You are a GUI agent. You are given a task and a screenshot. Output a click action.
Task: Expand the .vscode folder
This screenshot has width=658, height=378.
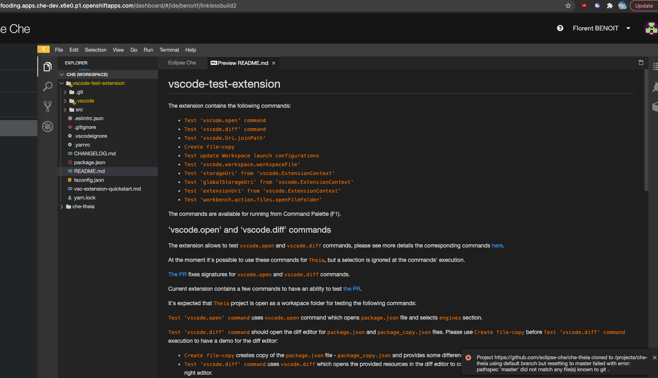65,101
